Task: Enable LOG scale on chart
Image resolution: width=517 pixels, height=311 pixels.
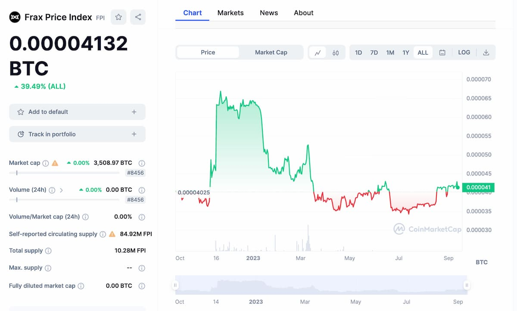Action: pos(464,52)
